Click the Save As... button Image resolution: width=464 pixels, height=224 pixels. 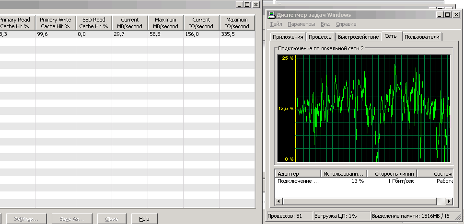pos(71,219)
